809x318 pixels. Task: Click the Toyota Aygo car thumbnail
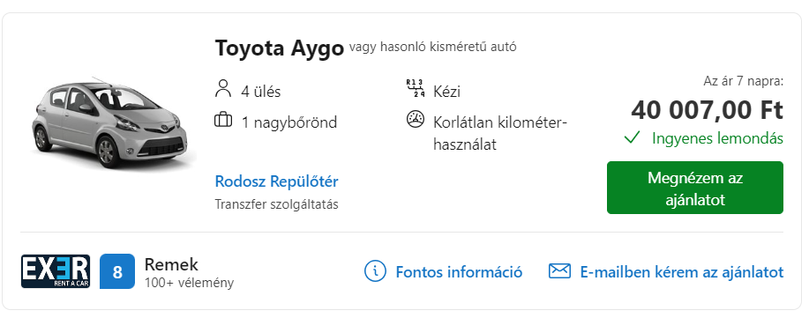(112, 123)
